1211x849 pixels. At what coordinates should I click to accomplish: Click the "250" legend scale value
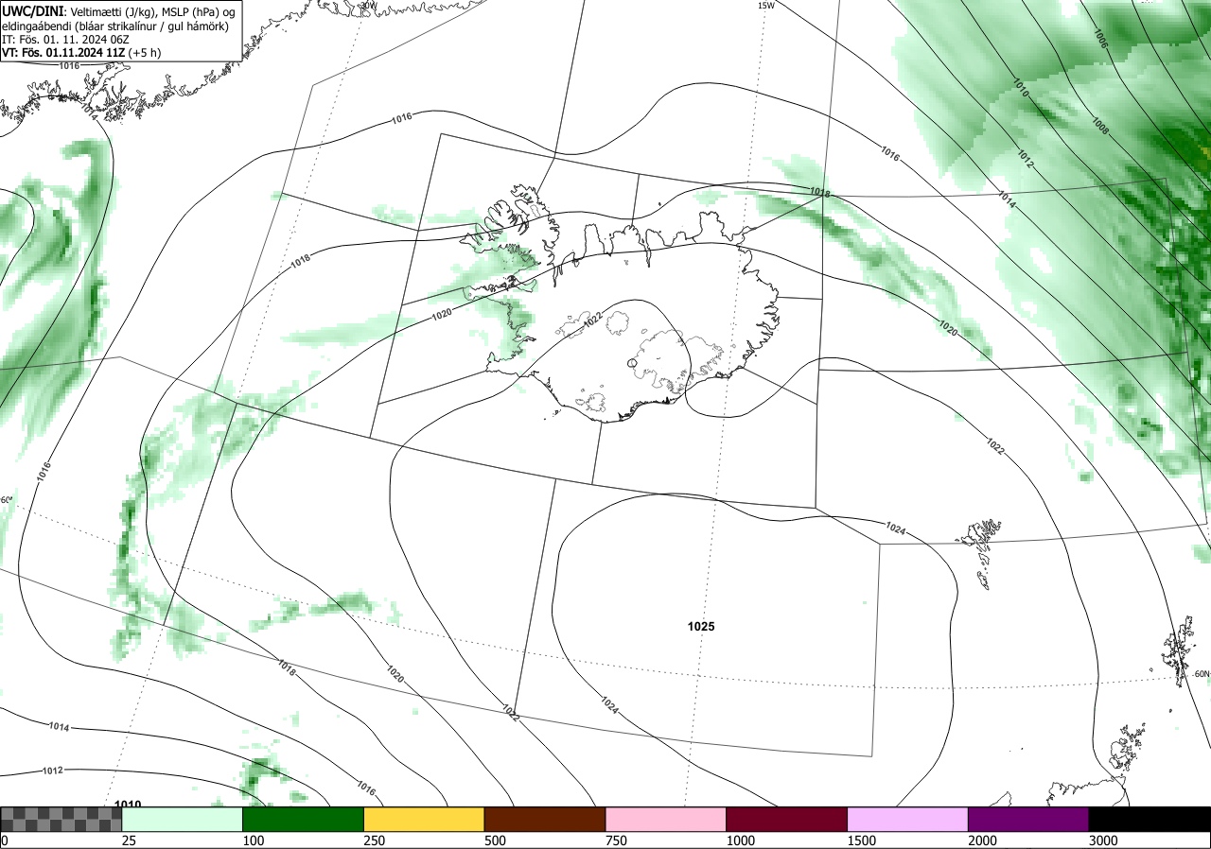pyautogui.click(x=375, y=840)
